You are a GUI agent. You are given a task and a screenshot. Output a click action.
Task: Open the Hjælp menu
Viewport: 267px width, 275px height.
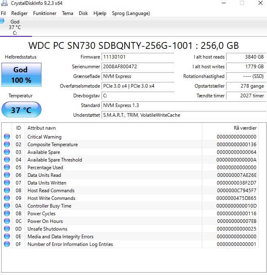[x=100, y=13]
